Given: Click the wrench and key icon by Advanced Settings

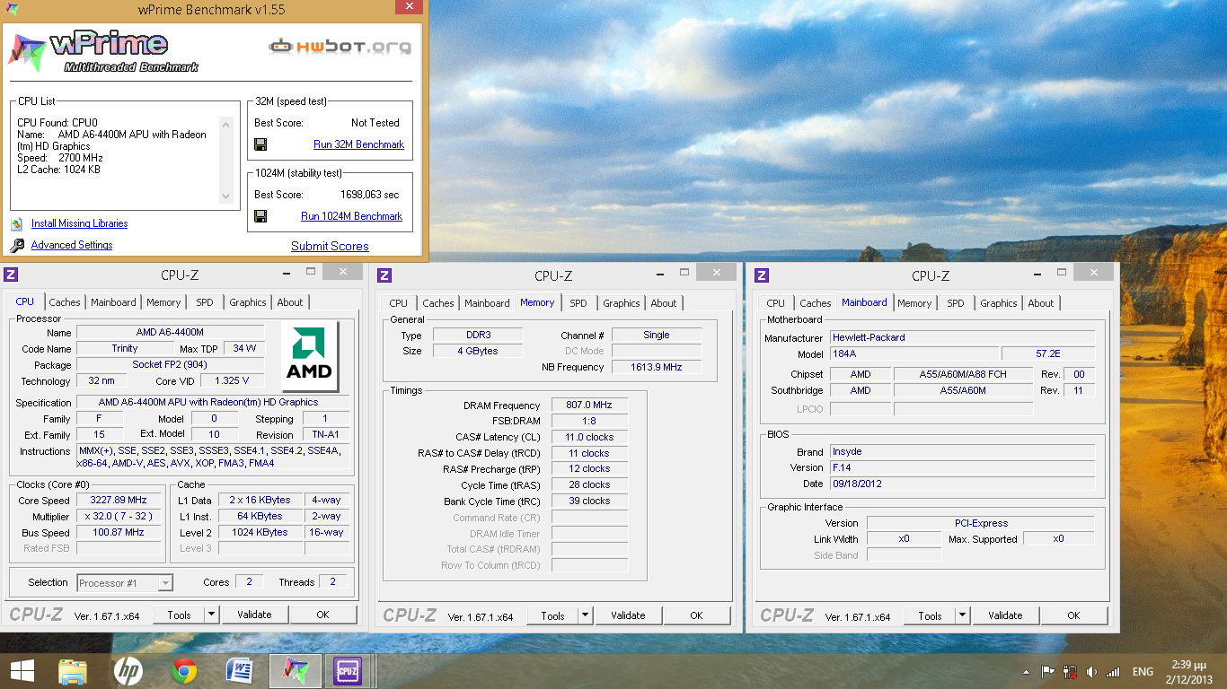Looking at the screenshot, I should [x=17, y=246].
